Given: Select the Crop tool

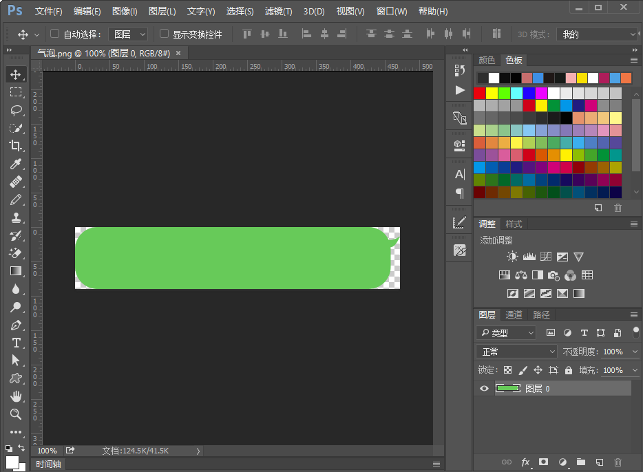Looking at the screenshot, I should click(16, 145).
